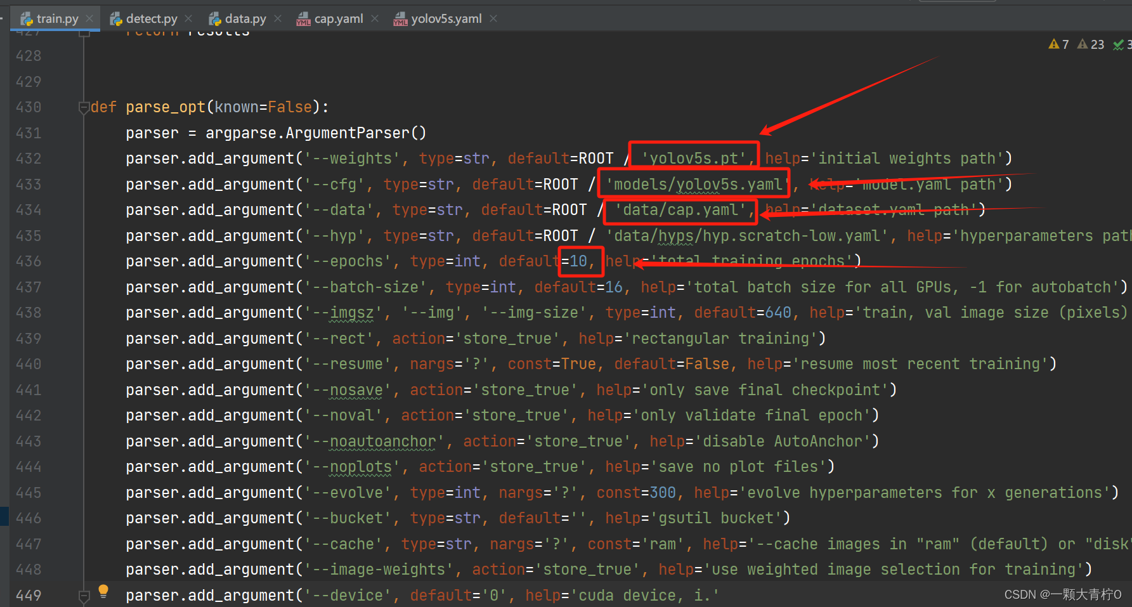The image size is (1132, 607).
Task: Click the '--device' argument string
Action: point(348,596)
